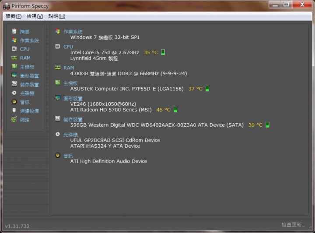The height and width of the screenshot is (233, 315).
Task: Click the storage temperature 39 °C value
Action: [255, 125]
